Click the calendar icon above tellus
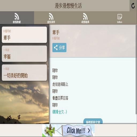 (x=120, y=16)
